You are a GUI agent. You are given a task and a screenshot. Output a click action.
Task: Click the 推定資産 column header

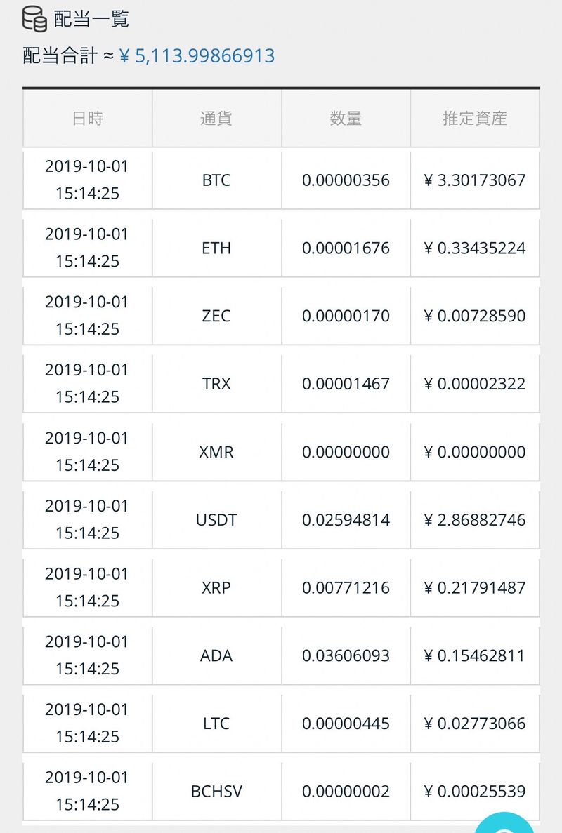pyautogui.click(x=475, y=119)
